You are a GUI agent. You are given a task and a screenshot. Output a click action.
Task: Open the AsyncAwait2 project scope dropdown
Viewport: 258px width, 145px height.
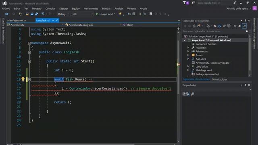pyautogui.click(x=35, y=25)
